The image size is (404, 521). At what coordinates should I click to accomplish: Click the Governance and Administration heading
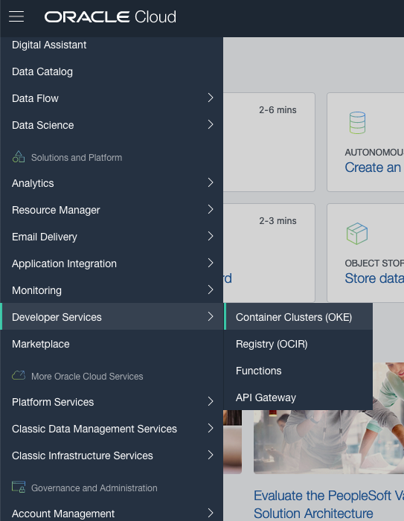pyautogui.click(x=94, y=488)
